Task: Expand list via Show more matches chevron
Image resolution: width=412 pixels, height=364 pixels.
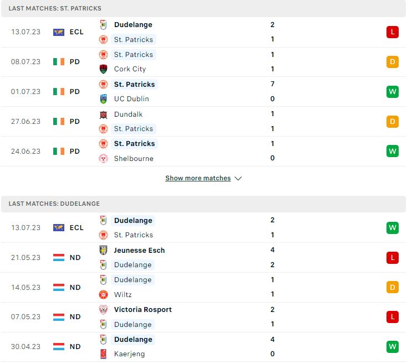Action: tap(238, 179)
